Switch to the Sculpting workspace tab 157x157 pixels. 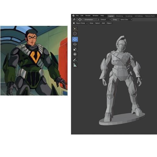(x=129, y=16)
